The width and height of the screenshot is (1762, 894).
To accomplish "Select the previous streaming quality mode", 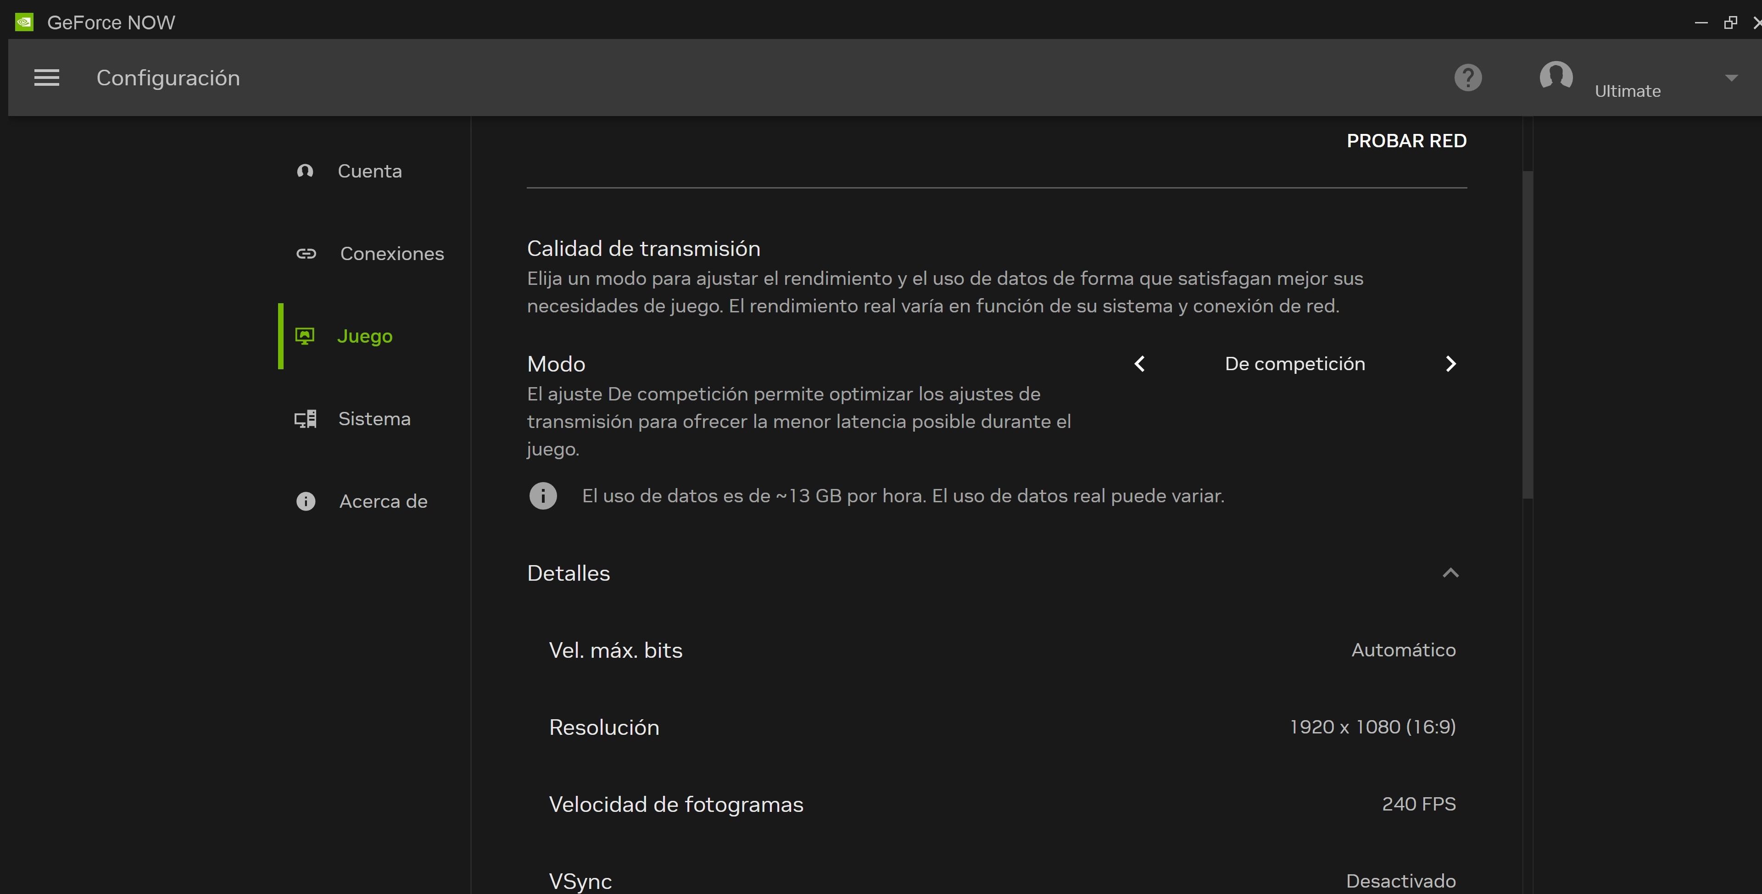I will [1139, 363].
